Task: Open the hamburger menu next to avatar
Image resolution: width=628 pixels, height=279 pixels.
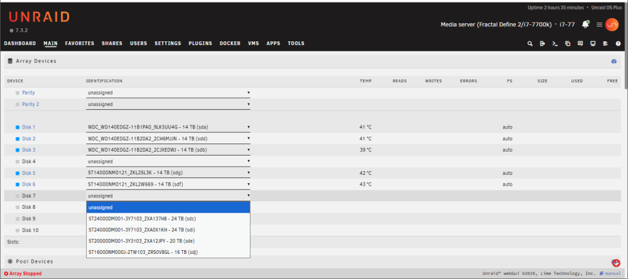Action: click(x=599, y=25)
